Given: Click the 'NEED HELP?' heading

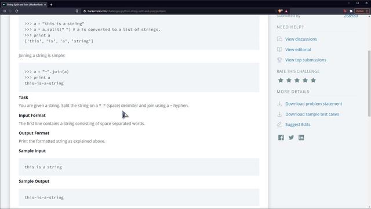Looking at the screenshot, I should point(290,27).
